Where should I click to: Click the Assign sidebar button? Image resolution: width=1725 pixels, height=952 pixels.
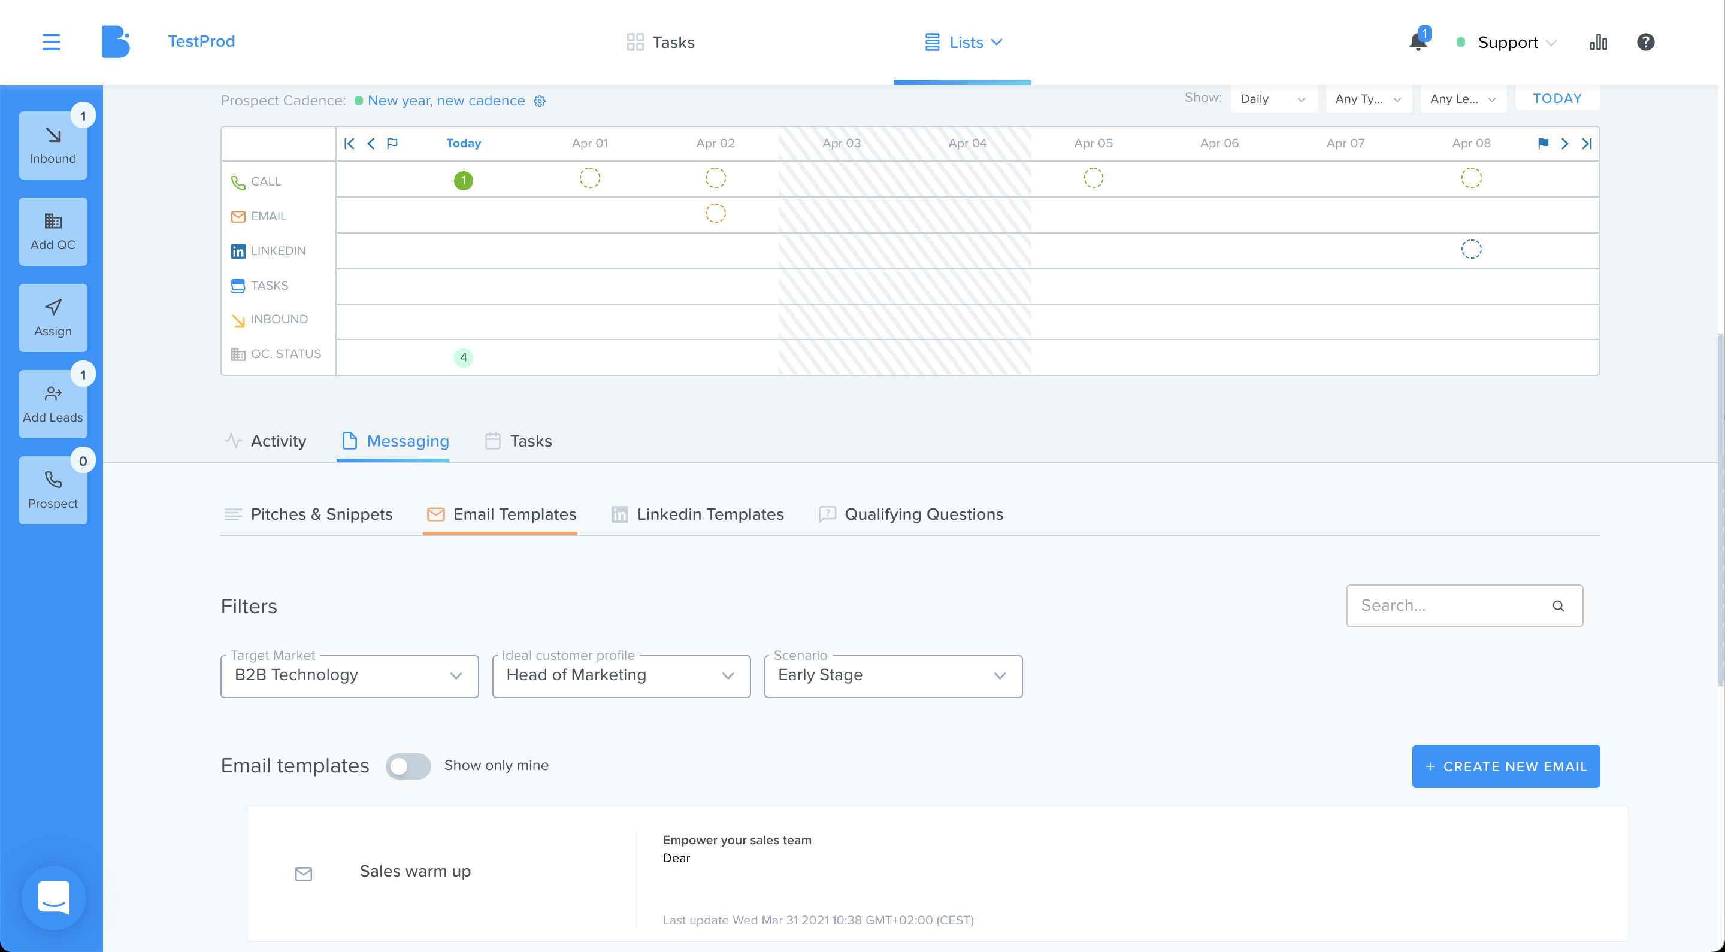(53, 318)
